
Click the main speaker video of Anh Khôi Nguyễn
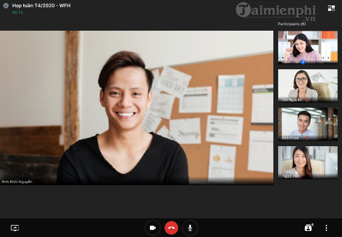pos(137,108)
